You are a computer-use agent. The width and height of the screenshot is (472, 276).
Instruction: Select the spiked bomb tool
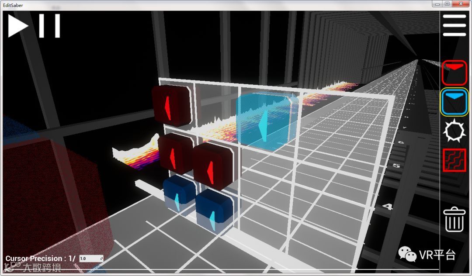[x=454, y=131]
